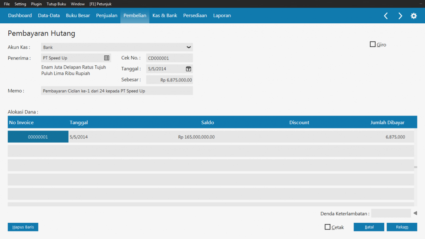Click the forward arrow navigation icon
Viewport: 425px width, 239px height.
point(400,16)
